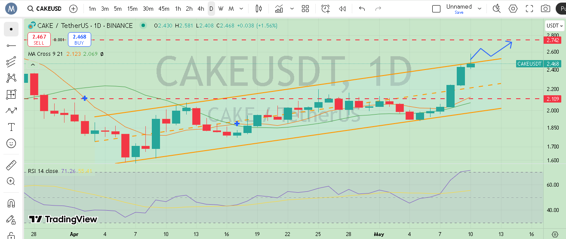Switch to the 1h timeframe
The image size is (566, 239).
coord(178,9)
